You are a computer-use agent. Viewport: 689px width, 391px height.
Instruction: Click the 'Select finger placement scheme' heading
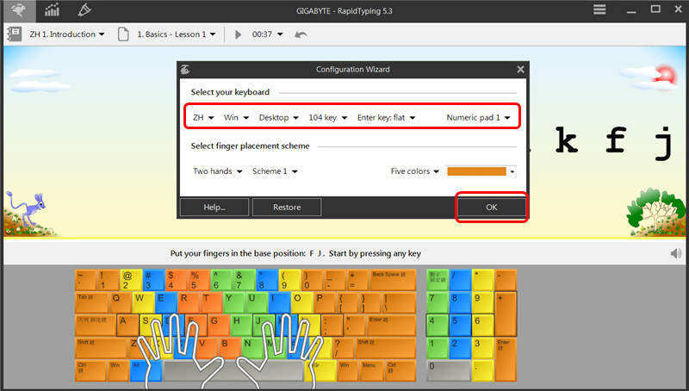click(250, 146)
